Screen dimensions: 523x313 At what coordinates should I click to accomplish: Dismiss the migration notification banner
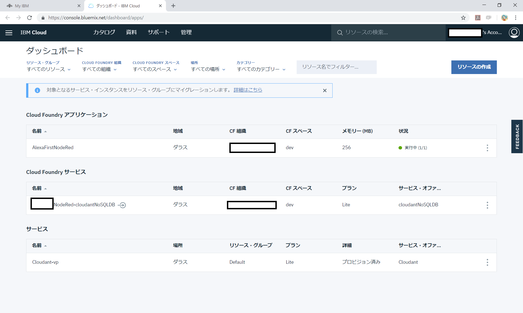325,90
